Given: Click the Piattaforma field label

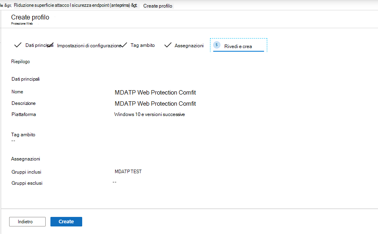Looking at the screenshot, I should coord(24,114).
